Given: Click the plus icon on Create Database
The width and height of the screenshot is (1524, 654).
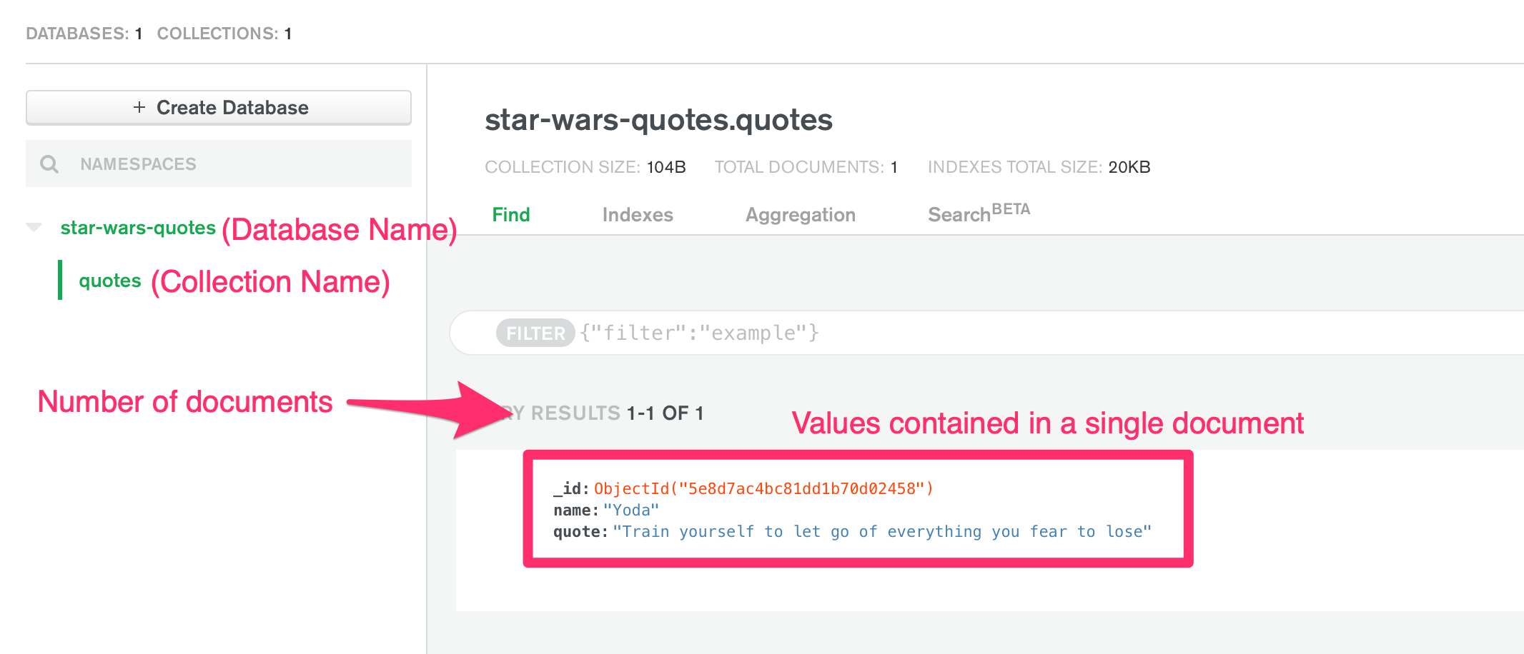Looking at the screenshot, I should point(139,107).
